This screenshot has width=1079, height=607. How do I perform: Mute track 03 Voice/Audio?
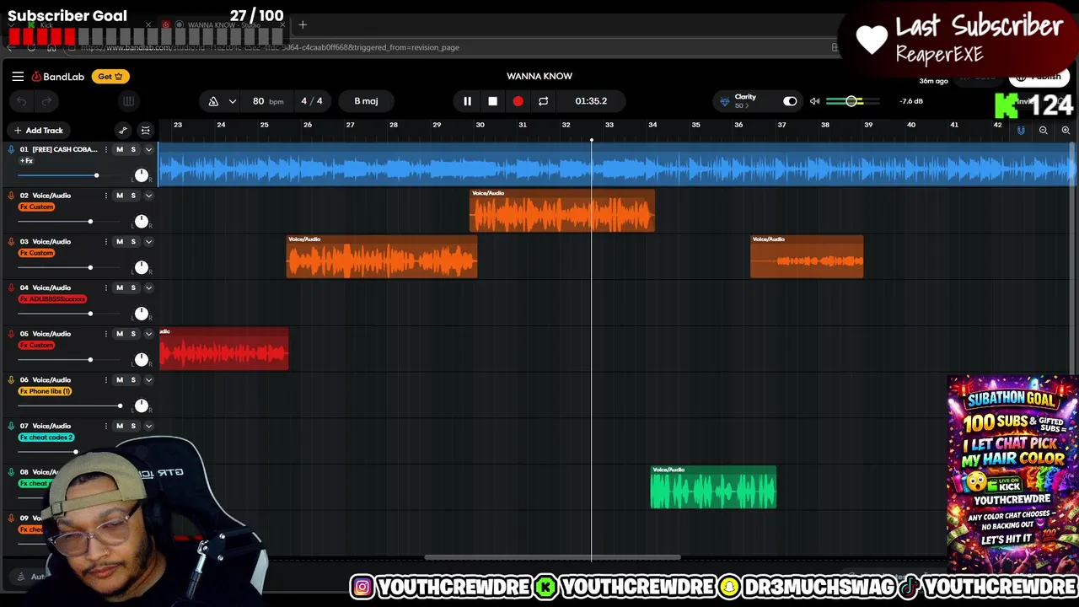[x=119, y=242]
